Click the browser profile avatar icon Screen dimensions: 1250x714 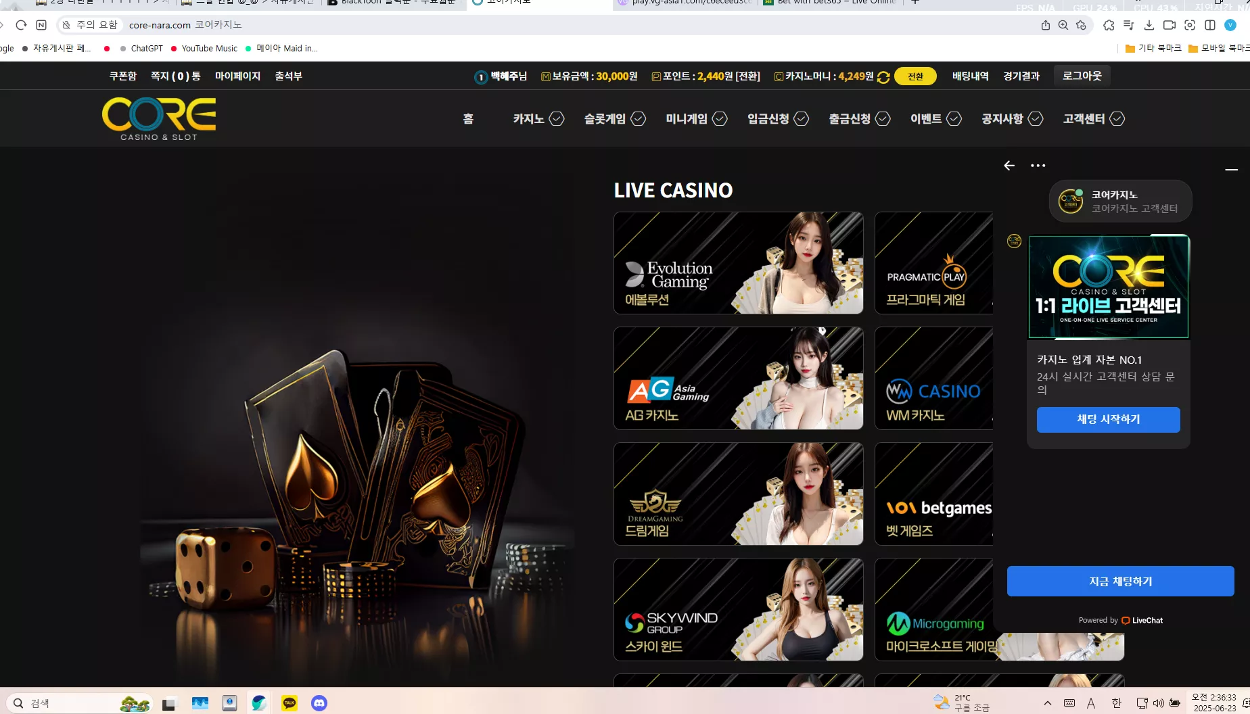click(x=1230, y=25)
